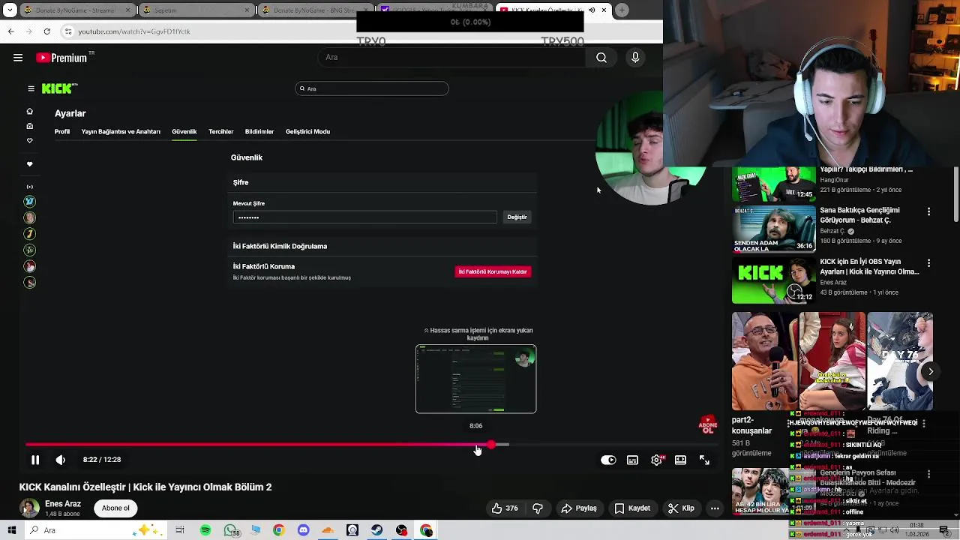
Task: Like the video with 376 likes
Action: click(505, 508)
